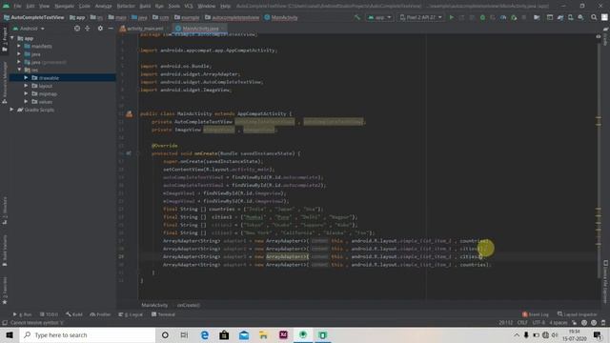Expand the values folder arrow

pos(26,102)
